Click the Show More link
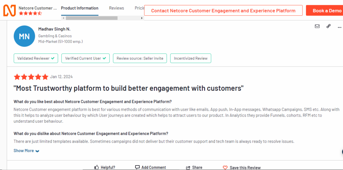This screenshot has width=343, height=170. coord(24,150)
